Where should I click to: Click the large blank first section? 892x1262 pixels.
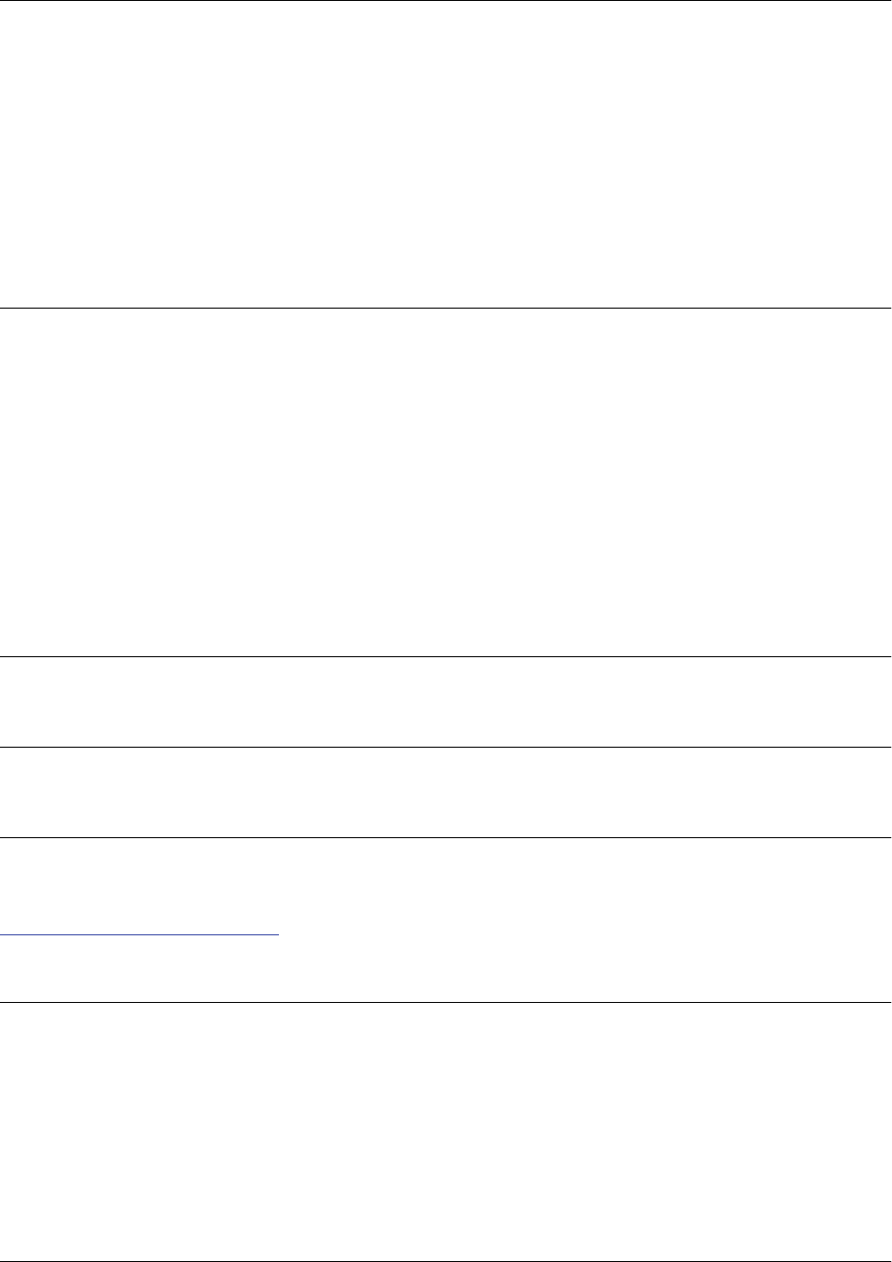(446, 154)
